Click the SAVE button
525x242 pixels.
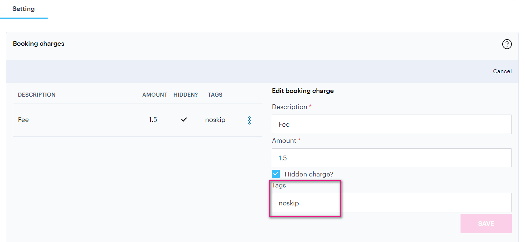click(x=486, y=224)
